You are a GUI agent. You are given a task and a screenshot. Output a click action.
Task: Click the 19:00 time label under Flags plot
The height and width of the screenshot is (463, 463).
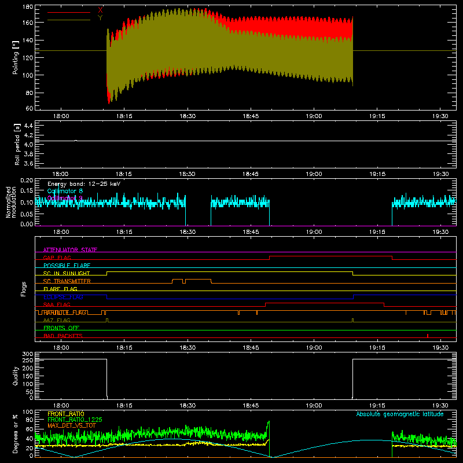pyautogui.click(x=314, y=348)
